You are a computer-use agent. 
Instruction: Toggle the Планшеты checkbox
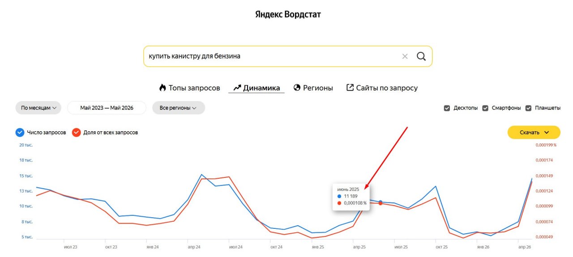528,108
